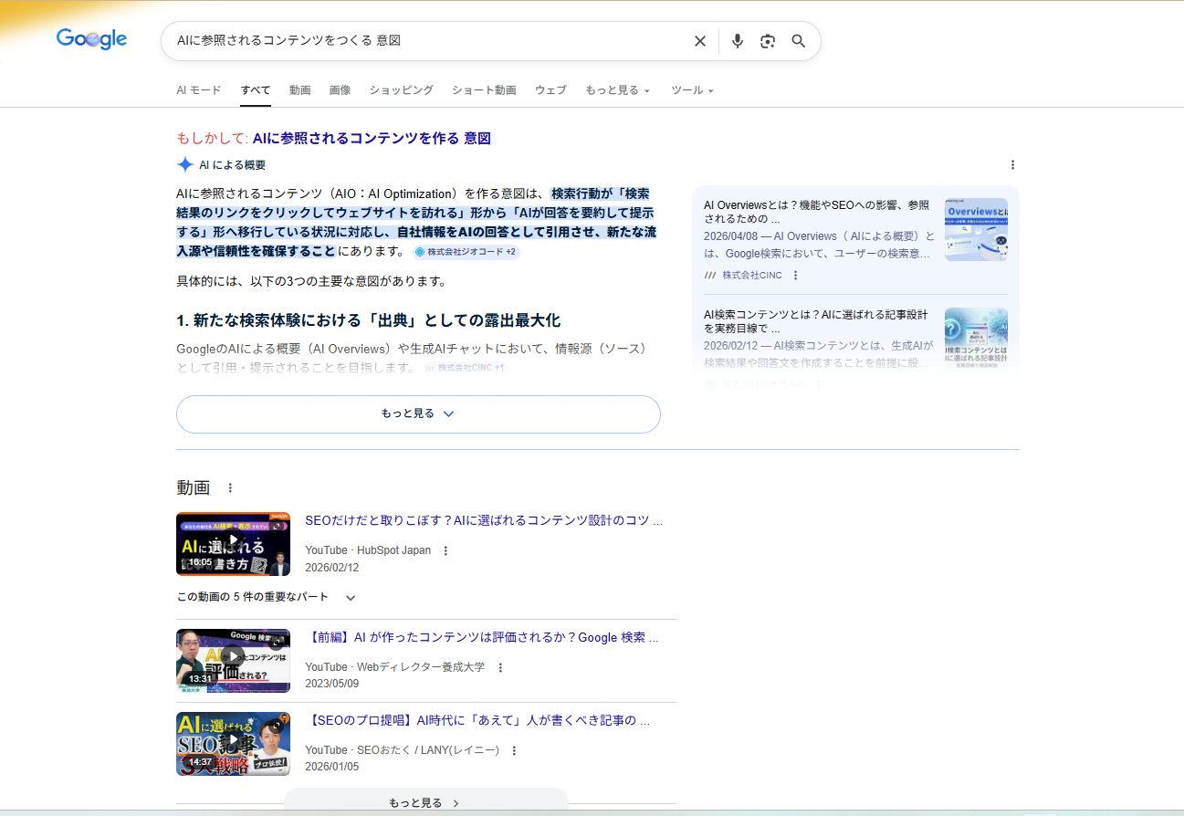
Task: Activate voice search via microphone icon
Action: point(738,41)
